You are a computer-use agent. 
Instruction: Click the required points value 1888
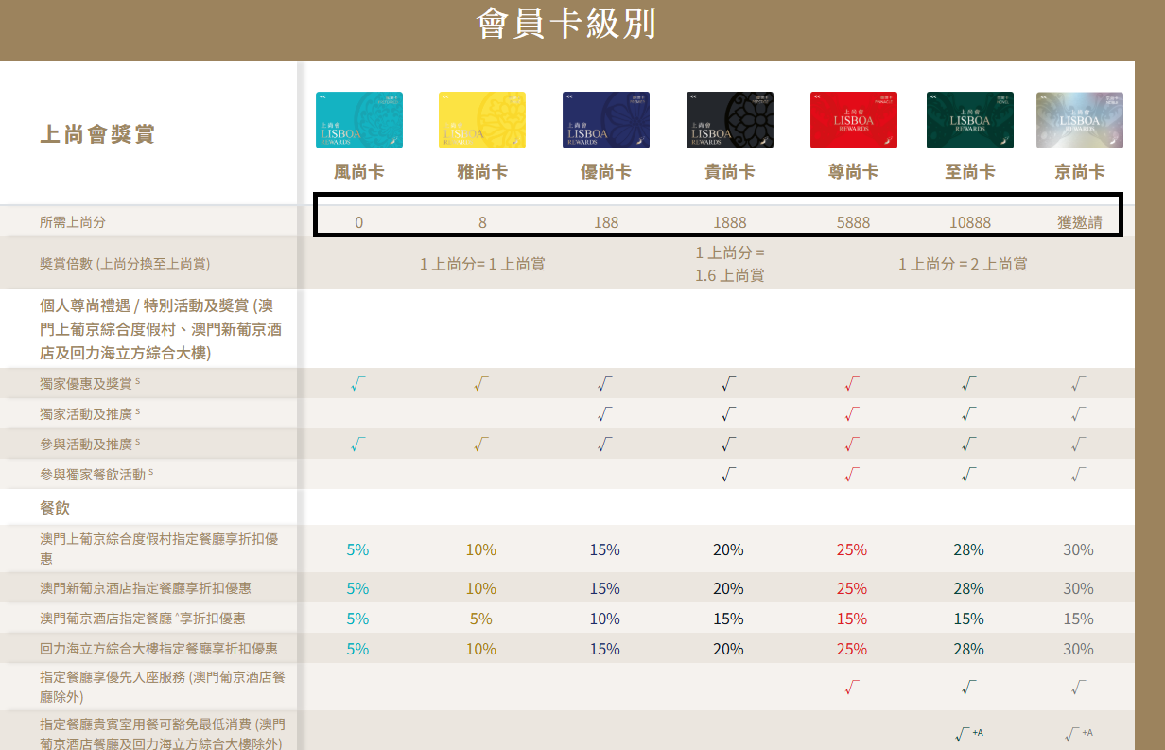tap(730, 223)
